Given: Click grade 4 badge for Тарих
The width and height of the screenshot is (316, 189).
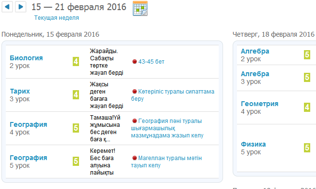Looking at the screenshot, I should 76,95.
